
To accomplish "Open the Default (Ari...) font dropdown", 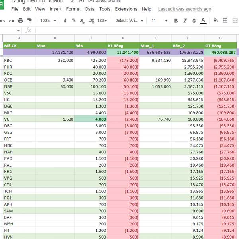I will click(x=129, y=20).
